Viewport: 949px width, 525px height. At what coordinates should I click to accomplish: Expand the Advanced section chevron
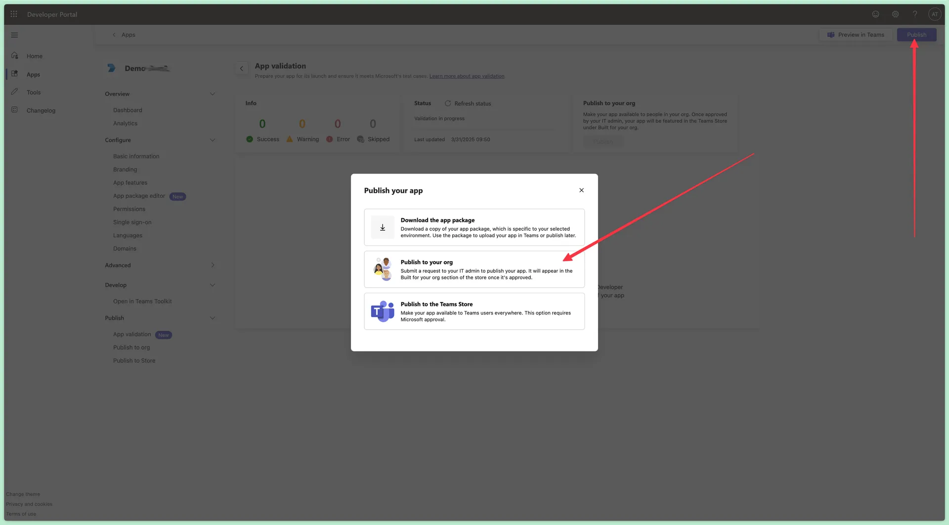[213, 265]
